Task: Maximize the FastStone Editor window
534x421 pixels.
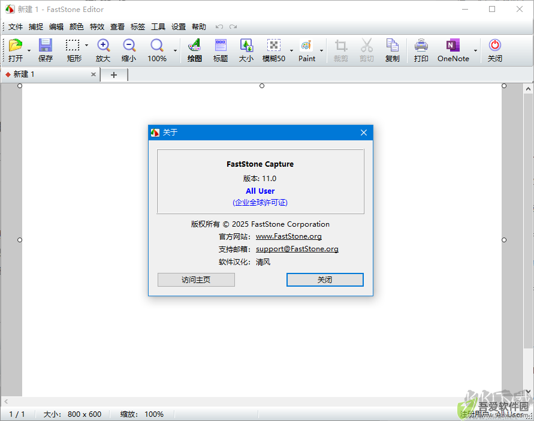Action: [492, 9]
